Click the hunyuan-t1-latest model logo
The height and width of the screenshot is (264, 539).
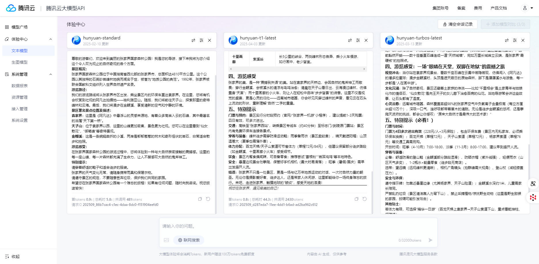tap(233, 40)
